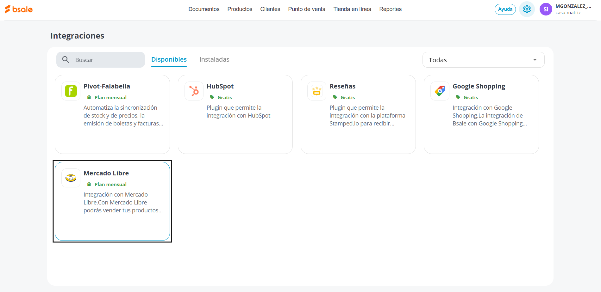Open the Todas category dropdown
Screen dimensions: 601x292
483,60
